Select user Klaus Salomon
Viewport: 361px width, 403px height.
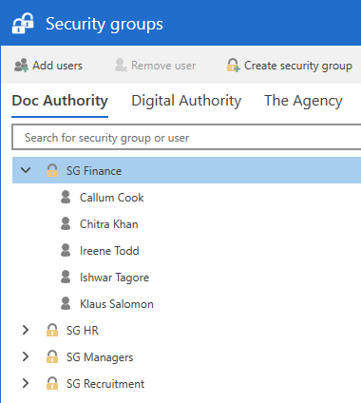117,304
